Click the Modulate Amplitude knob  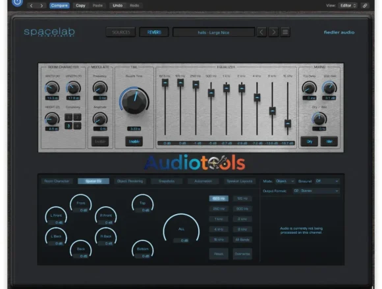(100, 119)
